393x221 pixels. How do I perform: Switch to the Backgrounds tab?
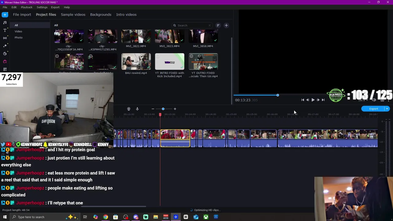point(101,14)
